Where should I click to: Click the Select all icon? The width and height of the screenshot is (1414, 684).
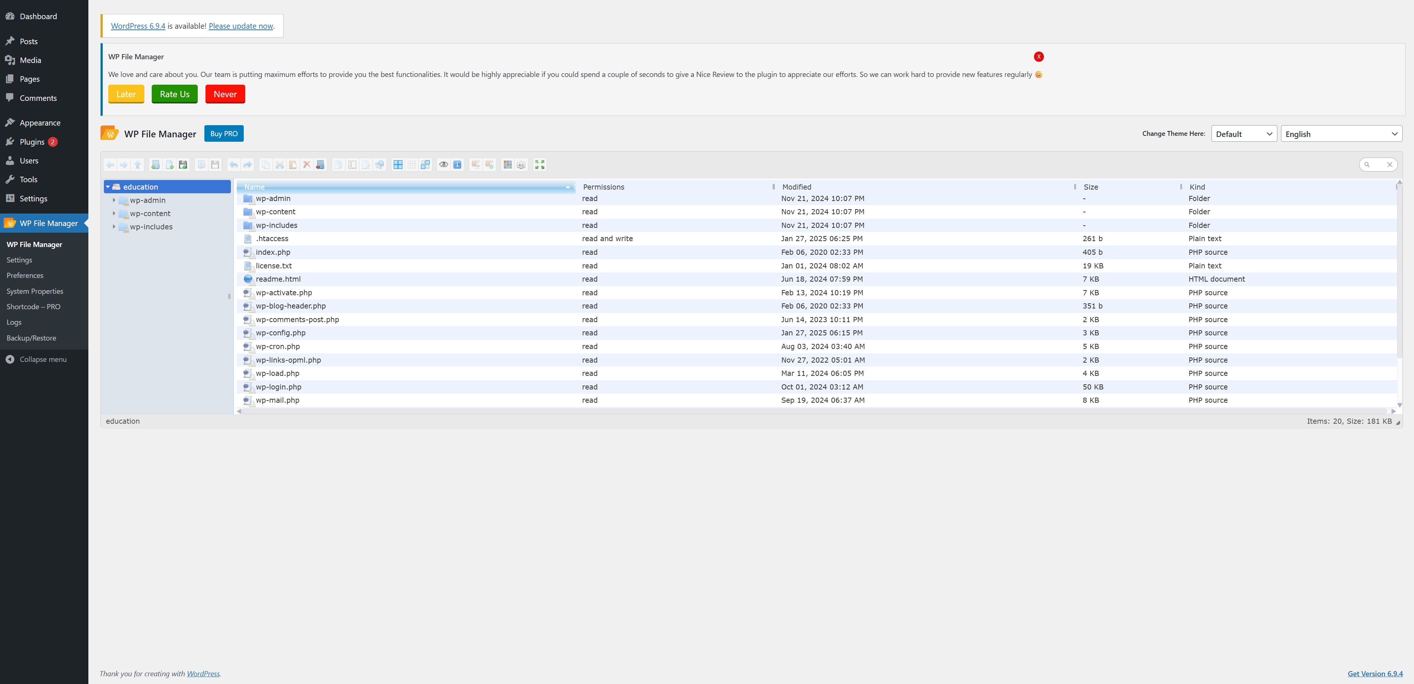click(x=398, y=165)
